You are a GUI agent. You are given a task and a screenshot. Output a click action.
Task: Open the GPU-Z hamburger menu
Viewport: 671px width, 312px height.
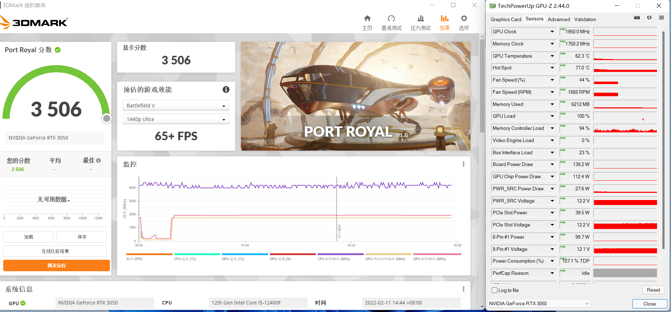click(x=661, y=18)
